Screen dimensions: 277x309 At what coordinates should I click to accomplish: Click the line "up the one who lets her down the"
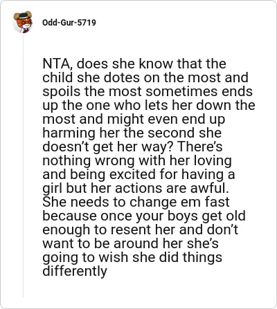[149, 105]
